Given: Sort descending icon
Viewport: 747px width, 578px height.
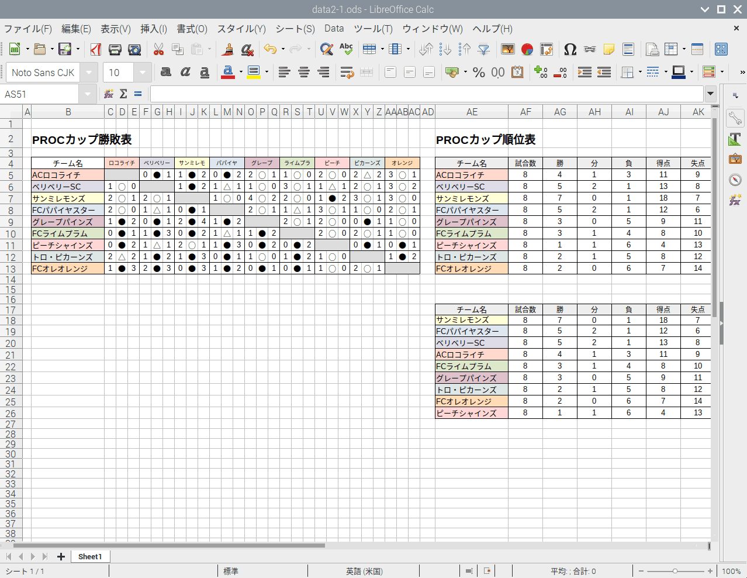Looking at the screenshot, I should click(x=465, y=50).
